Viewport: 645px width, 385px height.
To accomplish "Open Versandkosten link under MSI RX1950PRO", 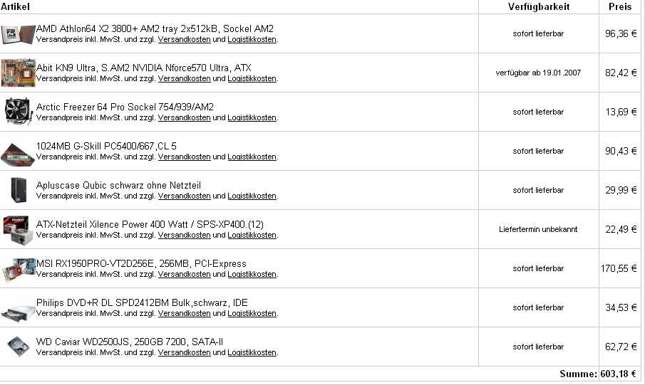I will 185,274.
